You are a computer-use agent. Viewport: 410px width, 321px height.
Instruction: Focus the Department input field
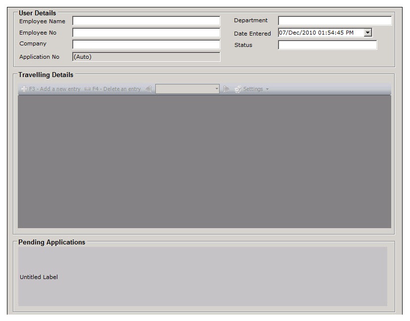[335, 21]
